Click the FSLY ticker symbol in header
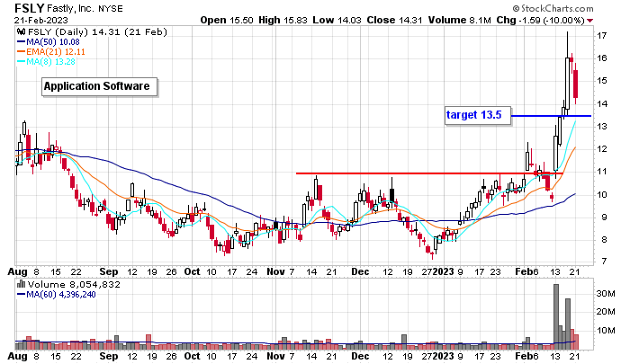Image resolution: width=630 pixels, height=364 pixels. 29,8
